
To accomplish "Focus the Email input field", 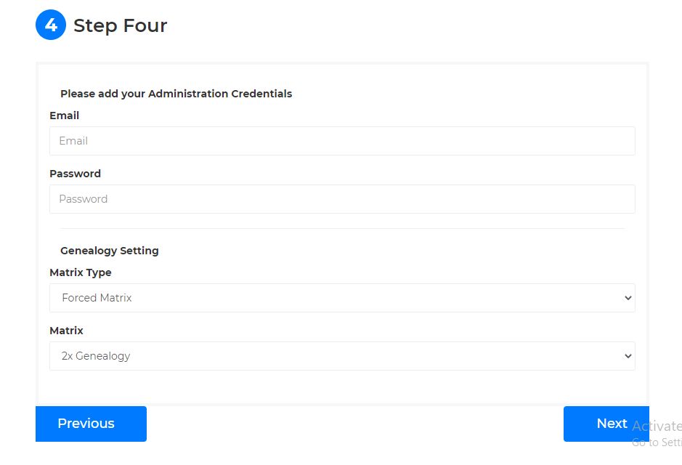I will point(342,141).
